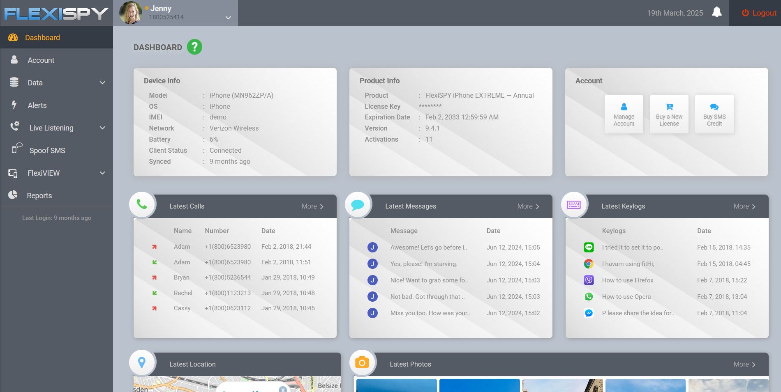This screenshot has width=781, height=392.
Task: Click the Spoof SMS icon
Action: pyautogui.click(x=16, y=148)
